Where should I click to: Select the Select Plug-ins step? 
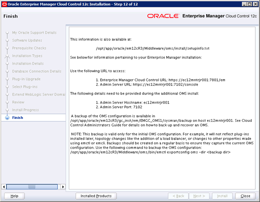pos(25,87)
